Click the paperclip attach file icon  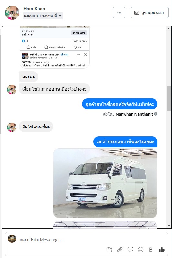coord(120,250)
